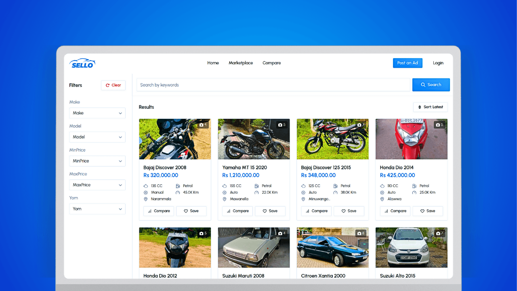Click the Alawwa location text
517x291 pixels.
point(395,199)
